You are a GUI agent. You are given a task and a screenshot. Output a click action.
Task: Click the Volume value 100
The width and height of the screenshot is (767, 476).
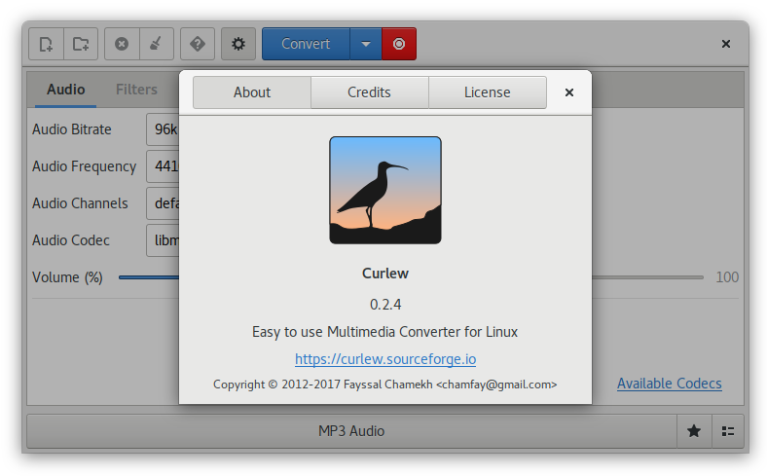pos(727,277)
